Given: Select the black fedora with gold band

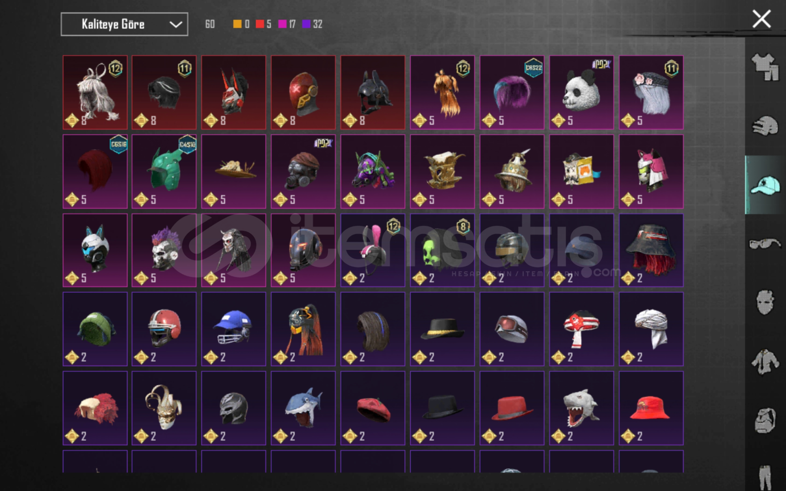Looking at the screenshot, I should click(x=442, y=329).
